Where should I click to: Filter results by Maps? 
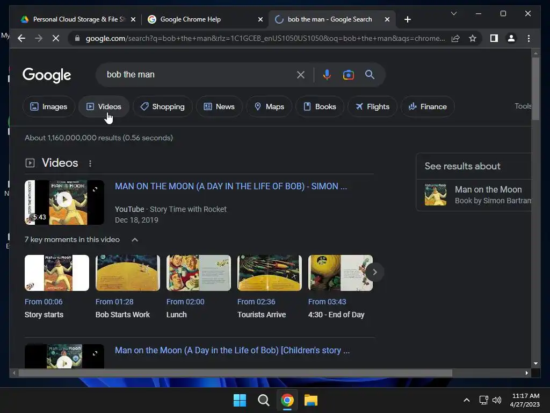click(x=269, y=106)
